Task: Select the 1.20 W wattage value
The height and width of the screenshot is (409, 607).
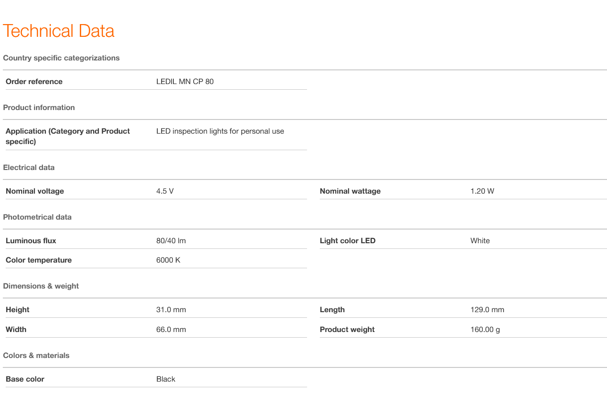Action: (x=482, y=191)
